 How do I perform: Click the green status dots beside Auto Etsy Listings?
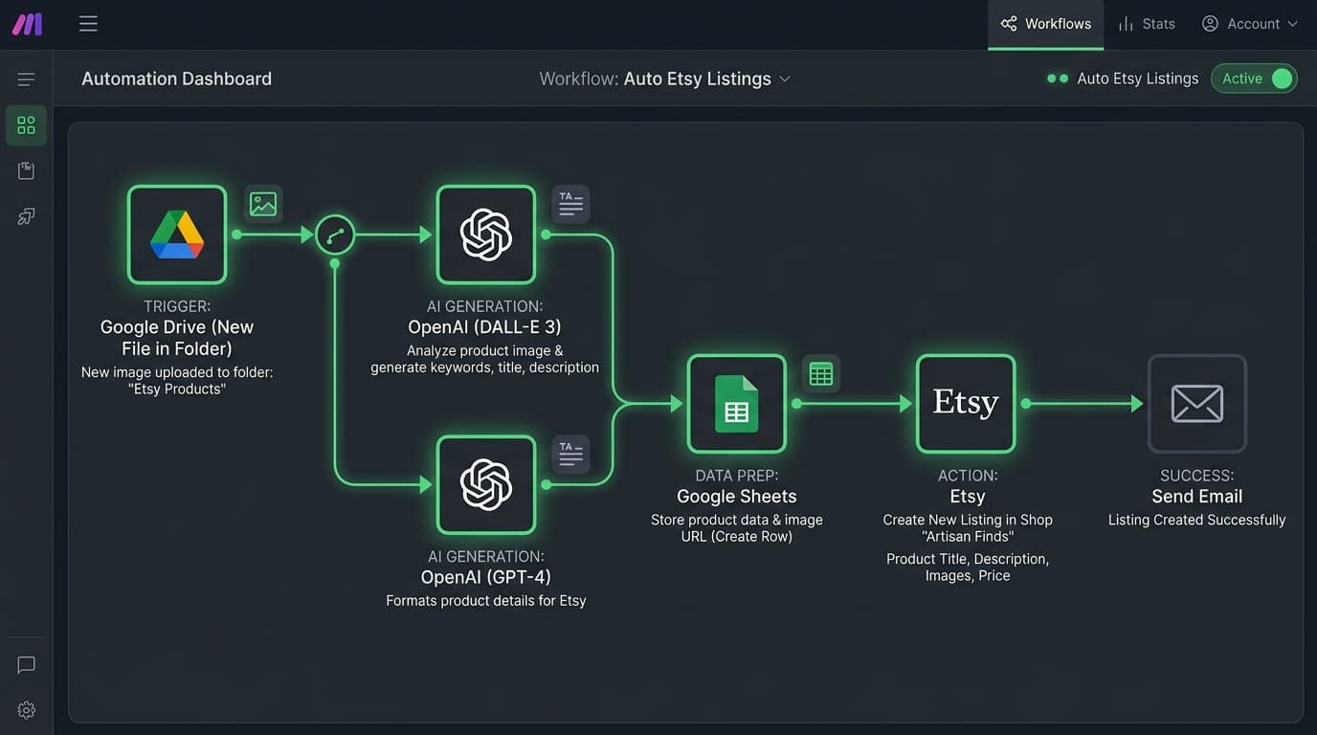coord(1058,78)
